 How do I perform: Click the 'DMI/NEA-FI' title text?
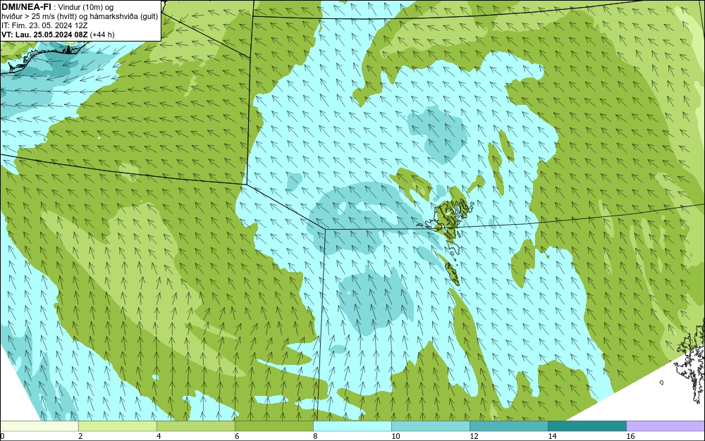click(26, 7)
